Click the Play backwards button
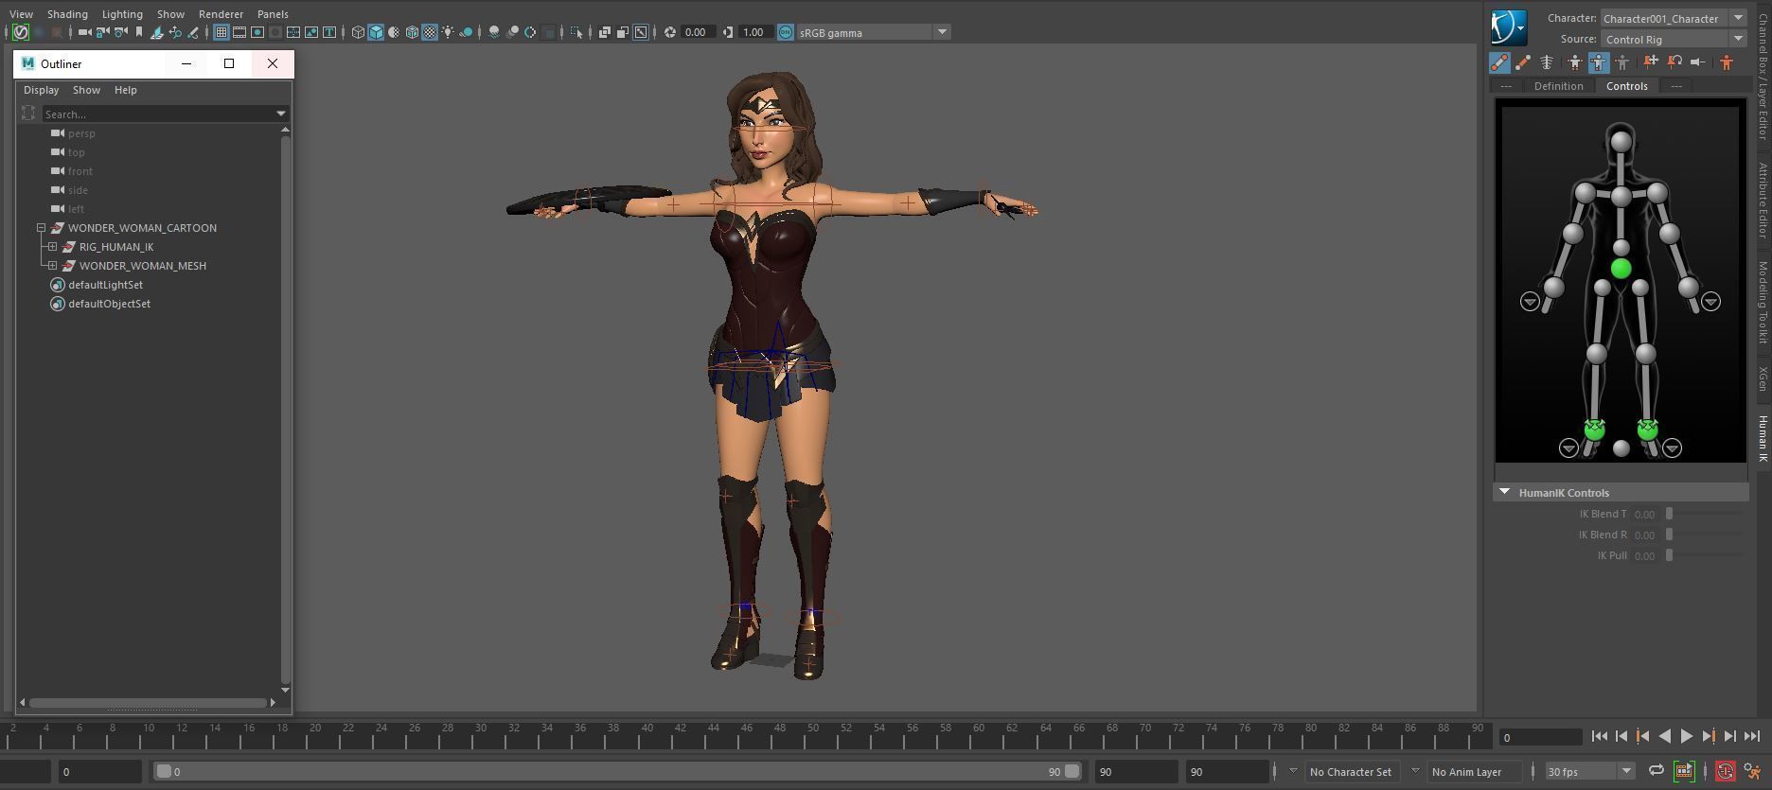Viewport: 1772px width, 790px height. pyautogui.click(x=1665, y=736)
